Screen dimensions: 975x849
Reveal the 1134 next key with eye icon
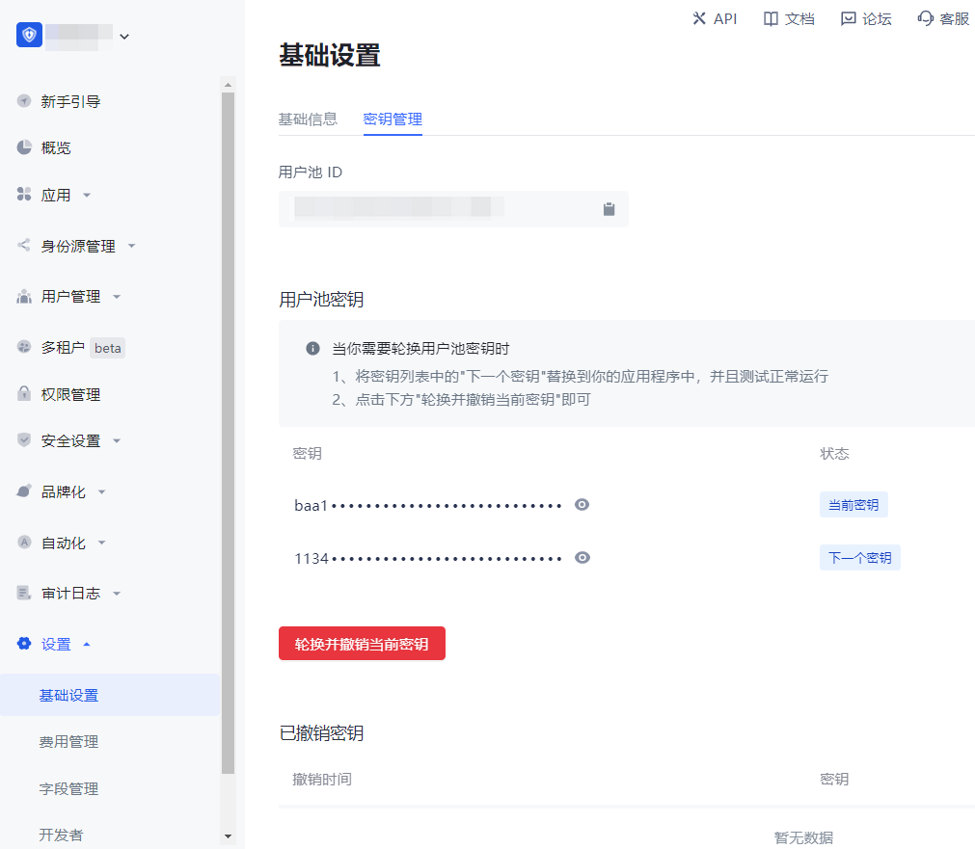click(582, 558)
